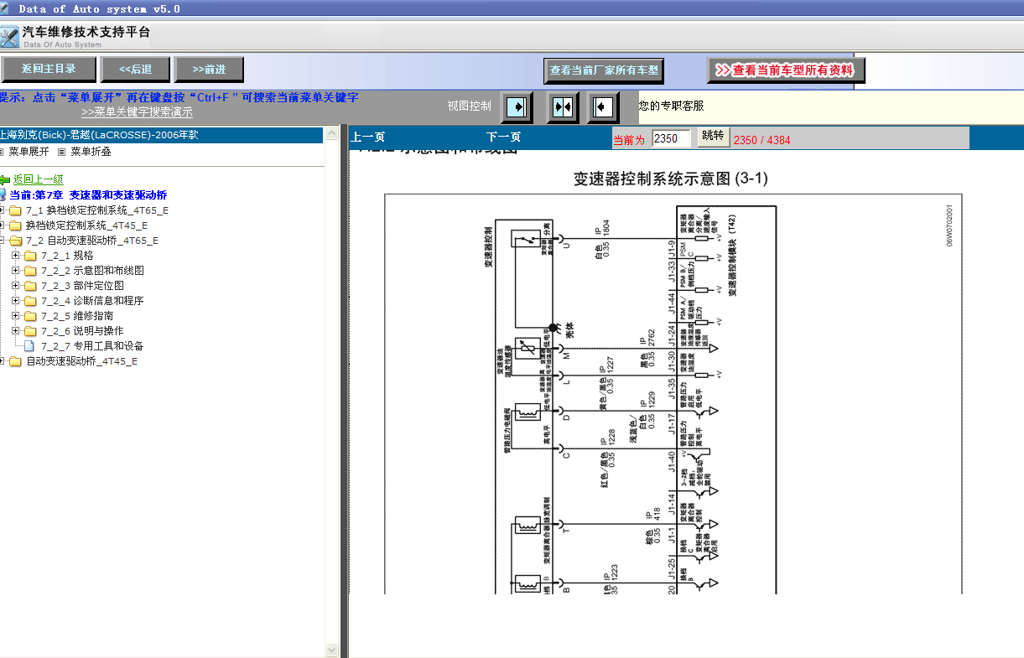Expand the 7_2_4 诊断信息和程序 plus box
The width and height of the screenshot is (1024, 658).
pyautogui.click(x=16, y=301)
